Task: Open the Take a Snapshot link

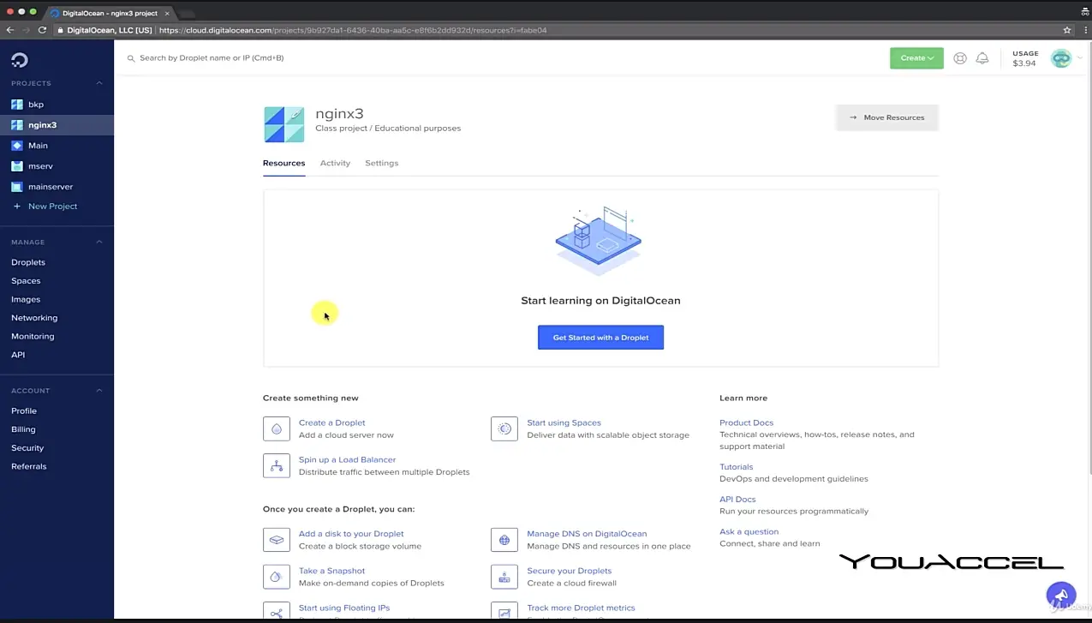Action: coord(331,571)
